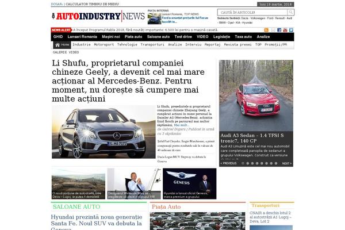
Task: Open the Li Shufu Geely headline article
Action: coord(128,80)
